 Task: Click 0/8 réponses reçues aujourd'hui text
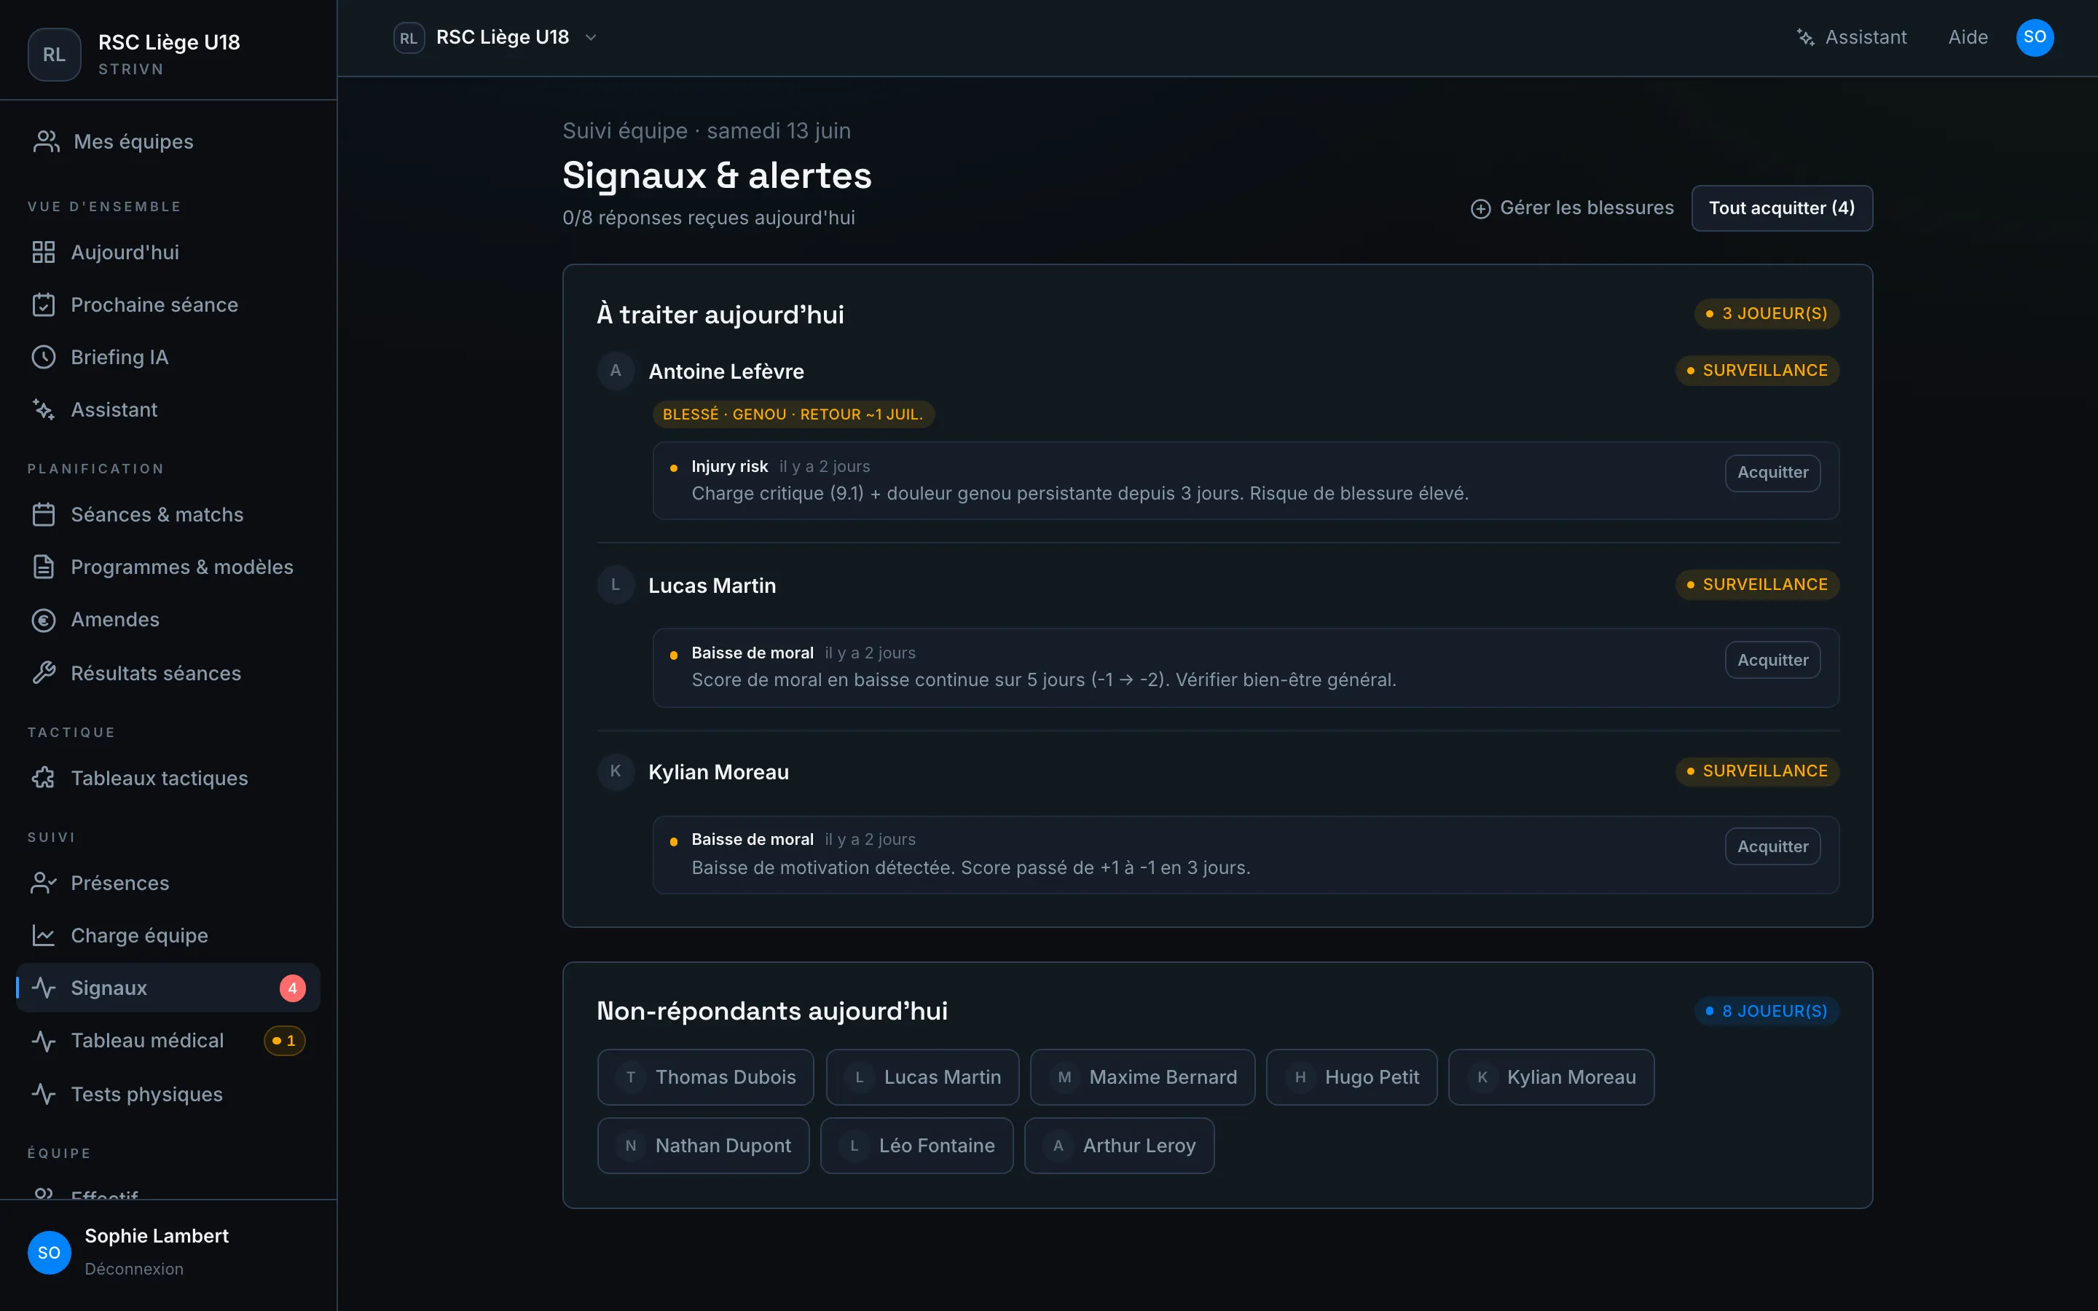pos(708,218)
